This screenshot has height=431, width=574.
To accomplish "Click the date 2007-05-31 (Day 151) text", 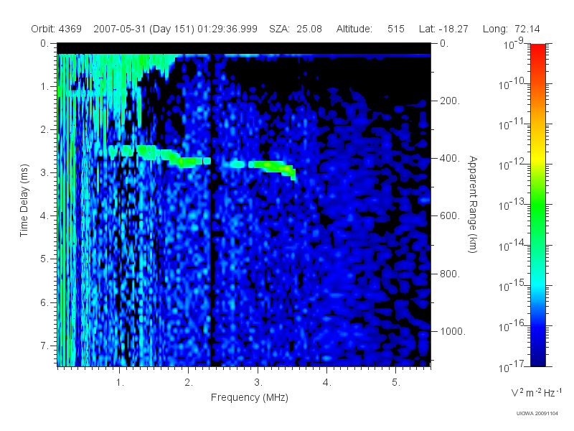I will point(144,29).
